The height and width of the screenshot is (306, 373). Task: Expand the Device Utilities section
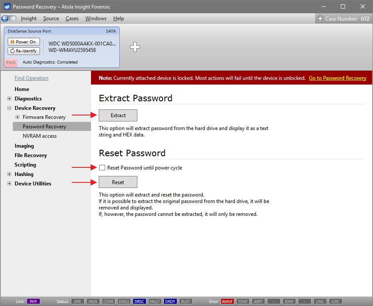pos(9,183)
